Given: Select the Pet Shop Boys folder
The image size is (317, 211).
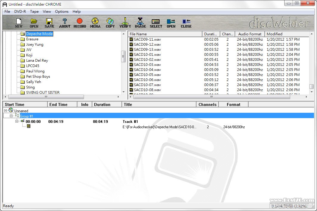Looking at the screenshot, I should [x=38, y=76].
